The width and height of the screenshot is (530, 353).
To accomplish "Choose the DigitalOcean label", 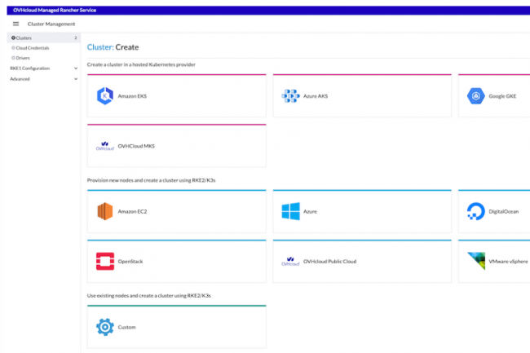I will coord(504,211).
